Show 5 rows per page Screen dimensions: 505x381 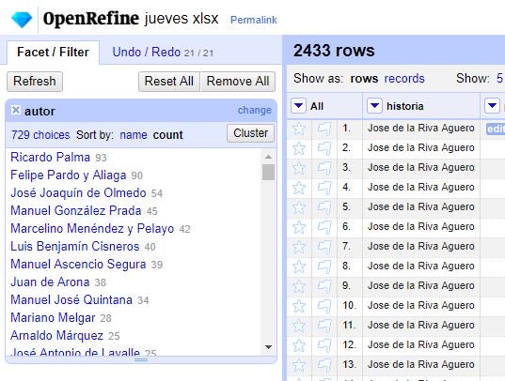tap(499, 78)
